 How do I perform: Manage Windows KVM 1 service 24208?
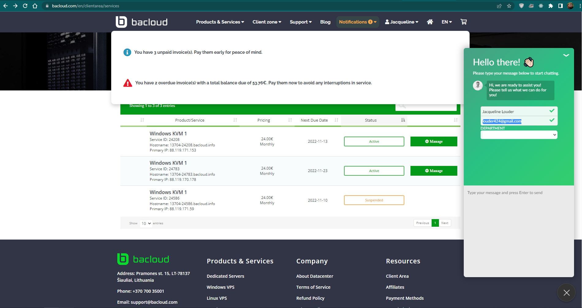pos(434,141)
